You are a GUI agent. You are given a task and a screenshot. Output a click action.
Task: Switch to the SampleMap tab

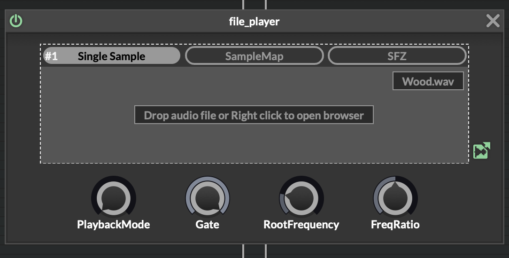254,56
